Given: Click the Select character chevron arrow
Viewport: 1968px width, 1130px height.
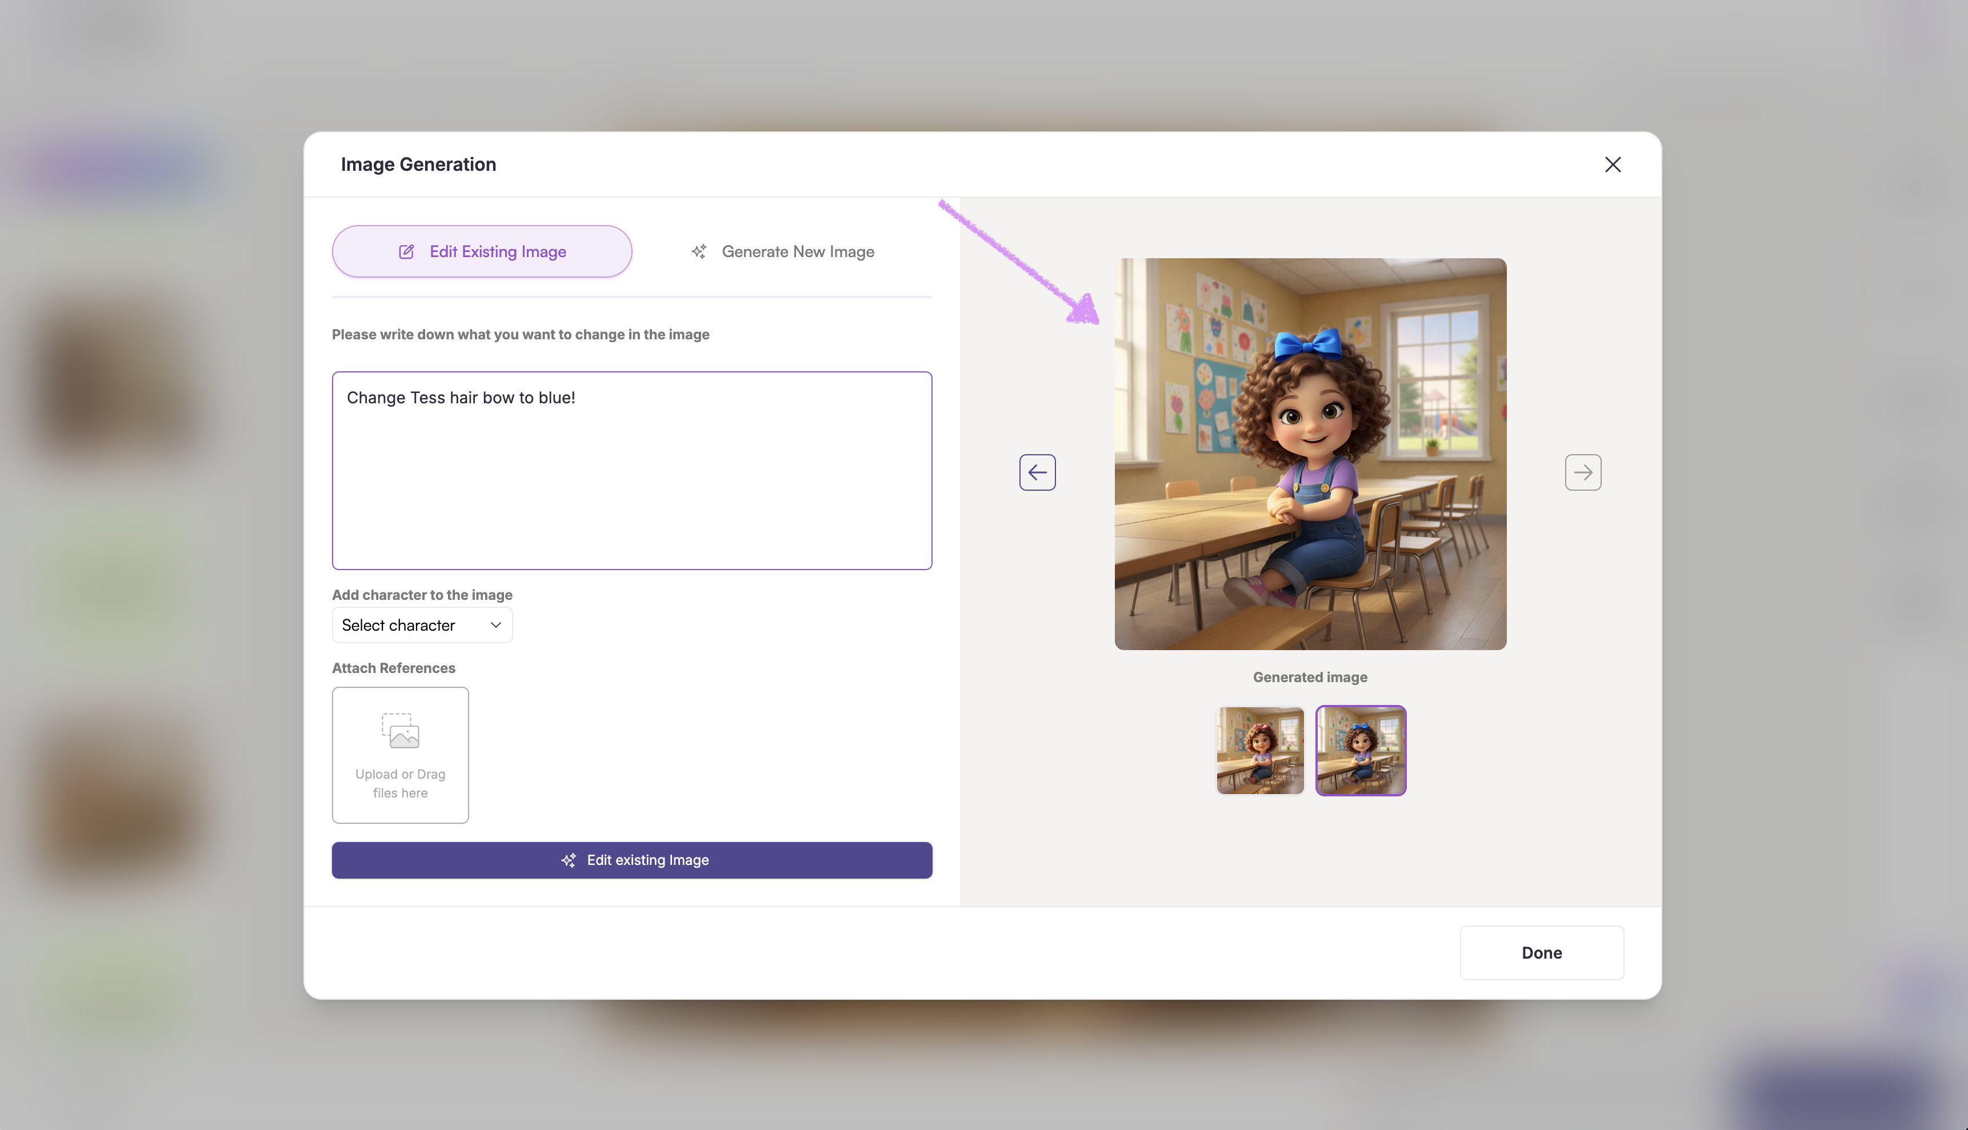Looking at the screenshot, I should click(495, 625).
